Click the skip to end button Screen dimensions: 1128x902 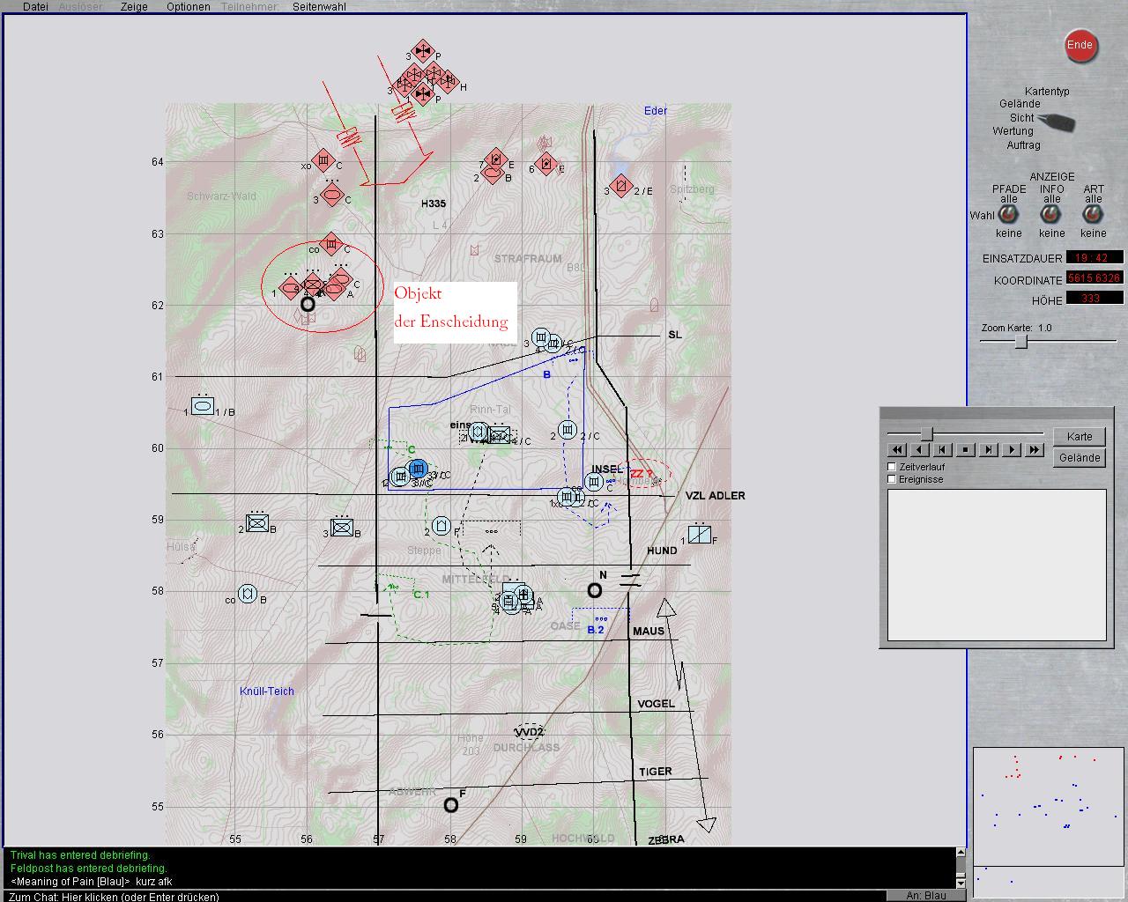pos(989,450)
